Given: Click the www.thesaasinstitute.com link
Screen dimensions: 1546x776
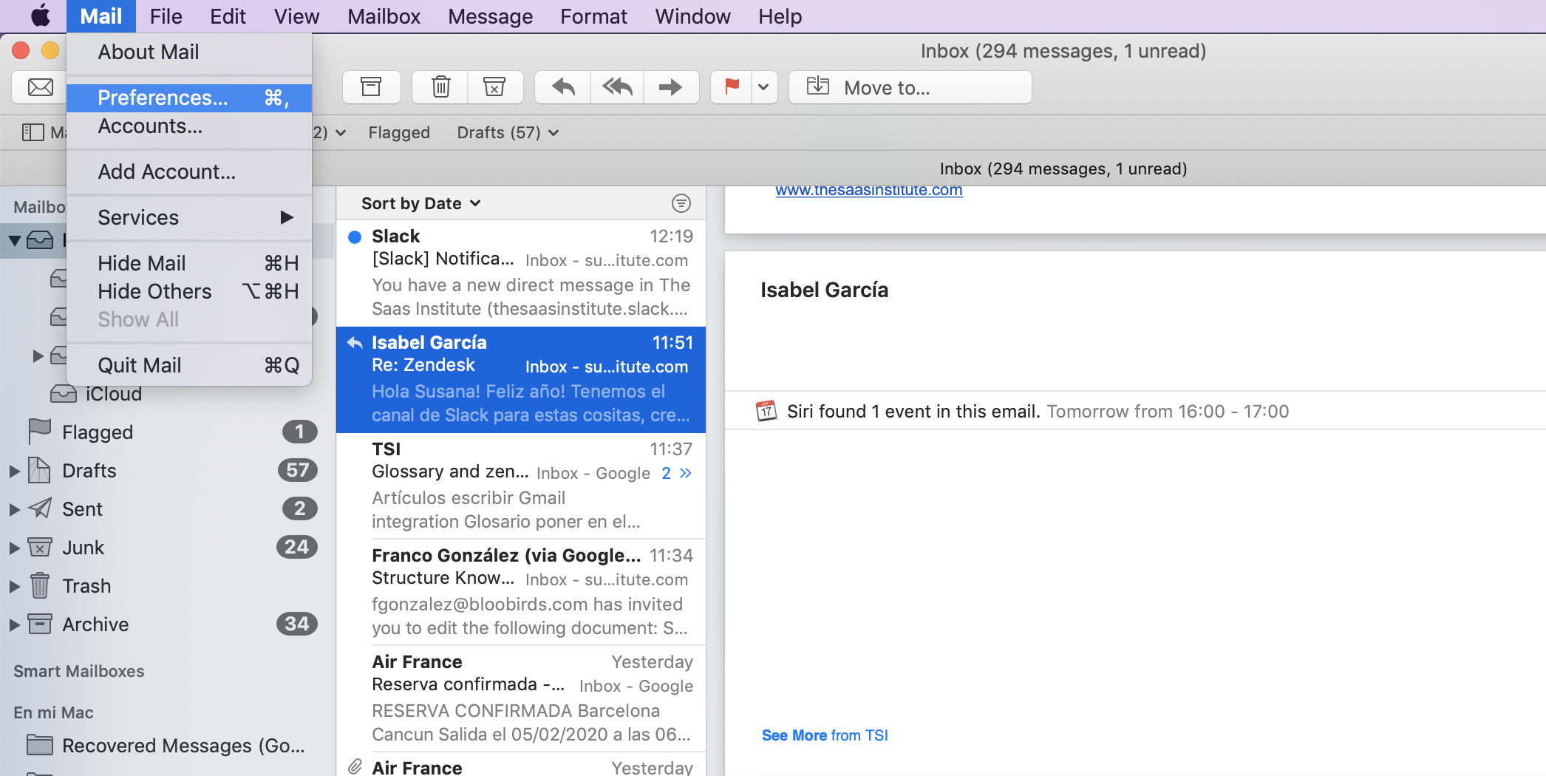Looking at the screenshot, I should (x=868, y=191).
